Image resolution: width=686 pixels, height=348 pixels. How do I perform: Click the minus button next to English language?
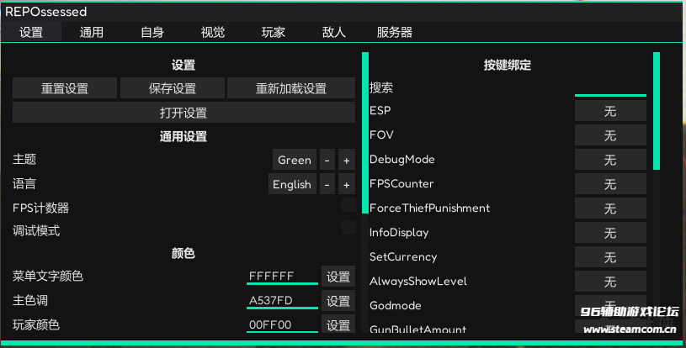(327, 184)
